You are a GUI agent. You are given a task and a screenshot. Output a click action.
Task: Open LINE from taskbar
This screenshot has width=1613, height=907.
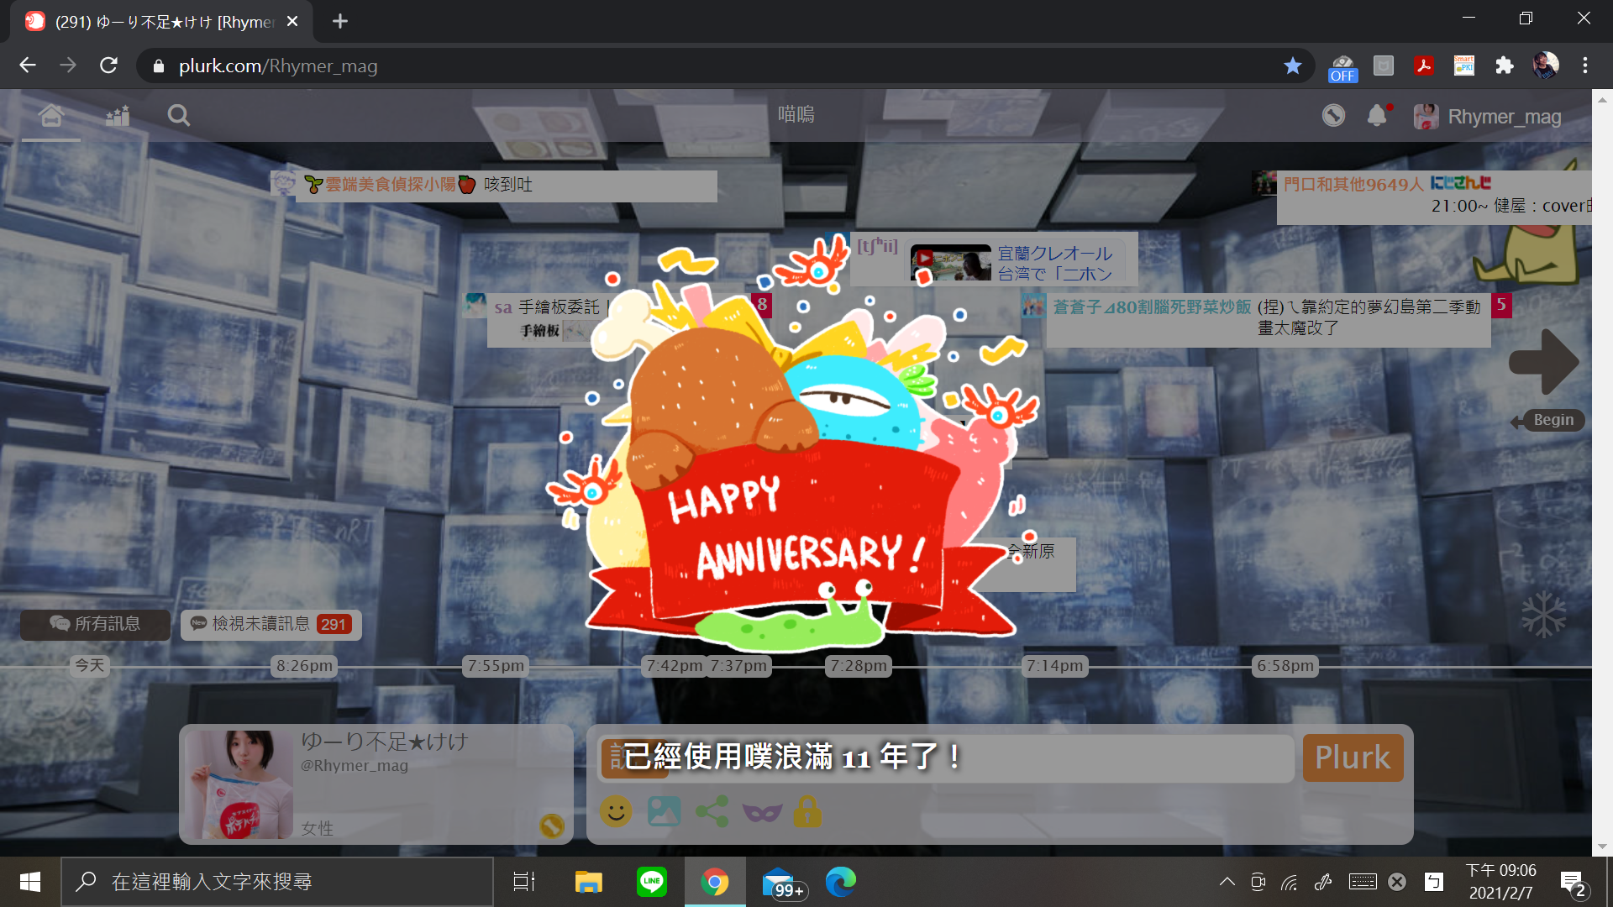click(x=652, y=882)
